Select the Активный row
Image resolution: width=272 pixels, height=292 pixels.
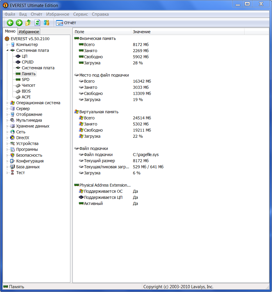(108, 203)
